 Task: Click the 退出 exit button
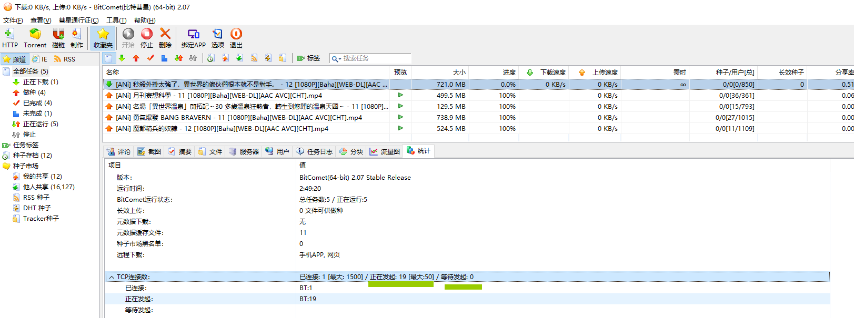pos(236,38)
